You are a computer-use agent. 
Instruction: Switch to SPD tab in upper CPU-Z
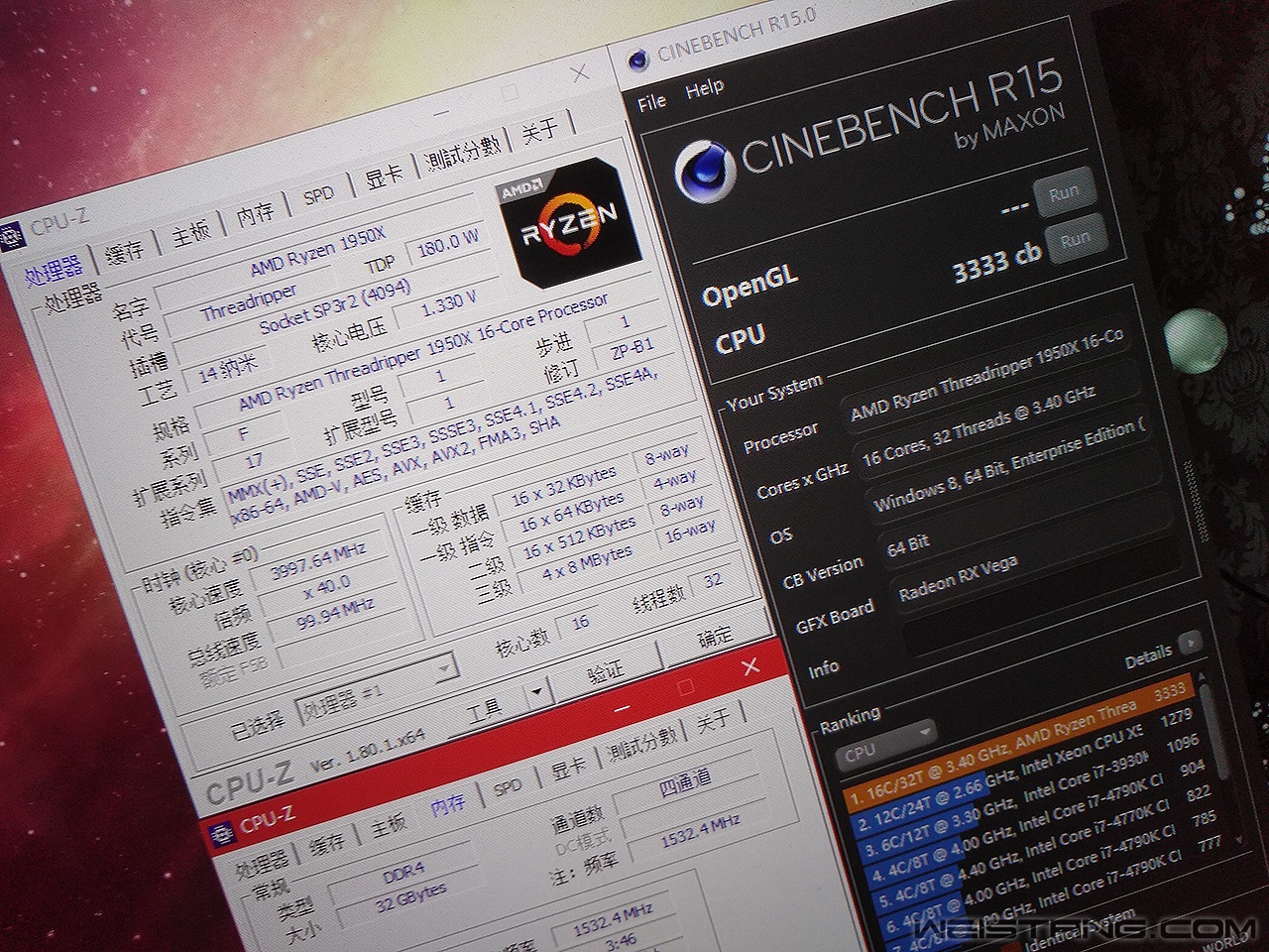[x=317, y=194]
